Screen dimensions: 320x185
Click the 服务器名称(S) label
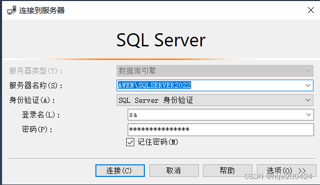pos(36,85)
